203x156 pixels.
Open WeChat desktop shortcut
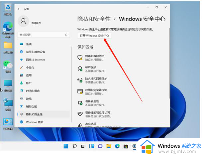pos(8,66)
